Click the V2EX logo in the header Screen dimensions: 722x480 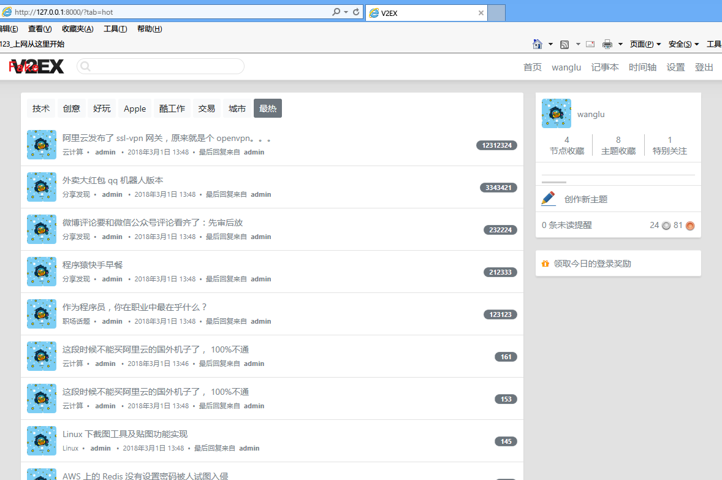pyautogui.click(x=36, y=67)
